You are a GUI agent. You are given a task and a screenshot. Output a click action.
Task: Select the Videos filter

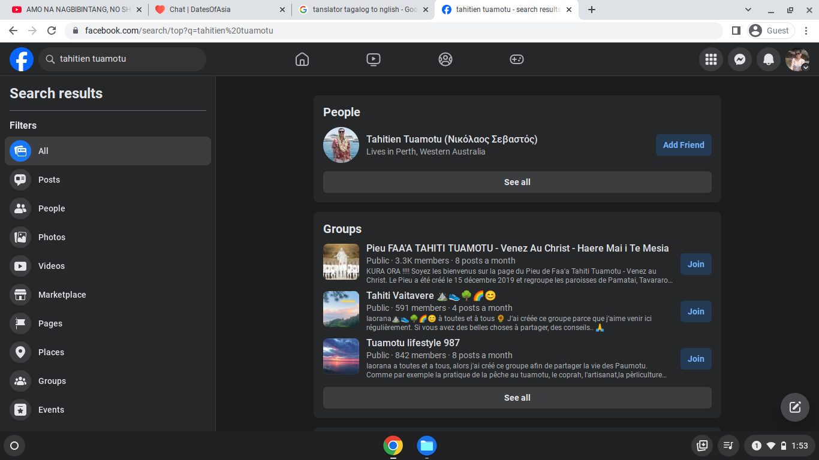(x=108, y=266)
